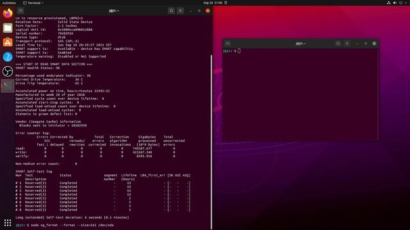Open hamburger menu in left terminal window
Viewport: 410px width, 230px height.
point(181,11)
